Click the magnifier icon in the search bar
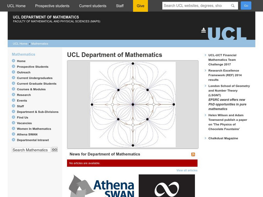The width and height of the screenshot is (263, 197). 233,6
